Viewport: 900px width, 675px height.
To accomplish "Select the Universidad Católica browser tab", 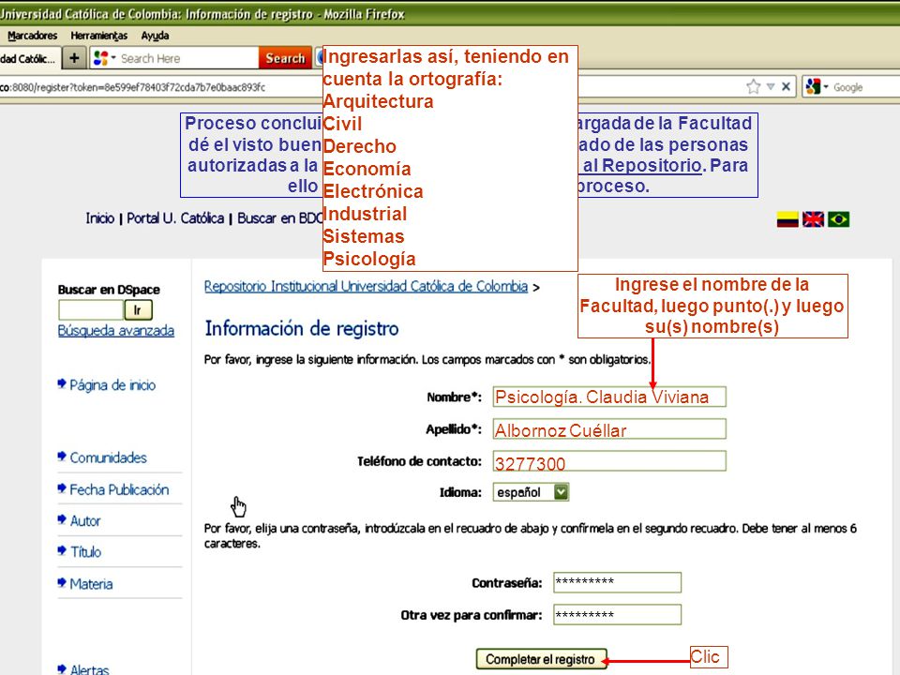I will [x=29, y=58].
